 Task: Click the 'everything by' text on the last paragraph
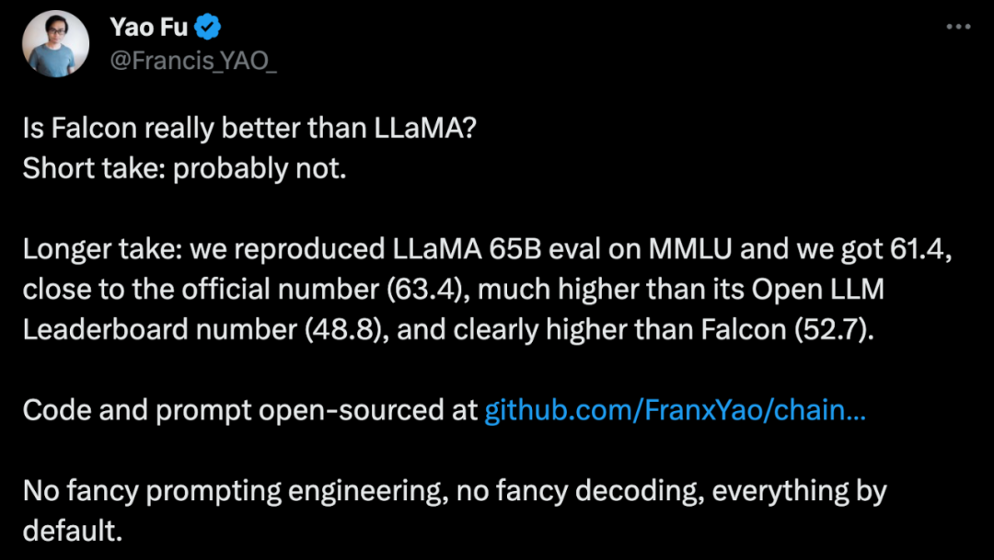800,492
